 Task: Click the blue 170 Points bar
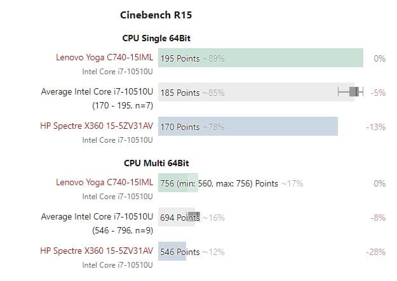(248, 126)
